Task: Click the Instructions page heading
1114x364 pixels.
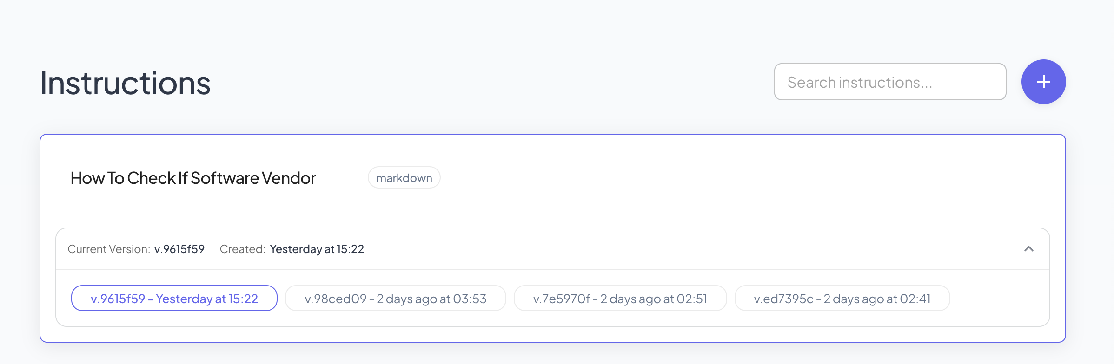Action: (x=125, y=83)
